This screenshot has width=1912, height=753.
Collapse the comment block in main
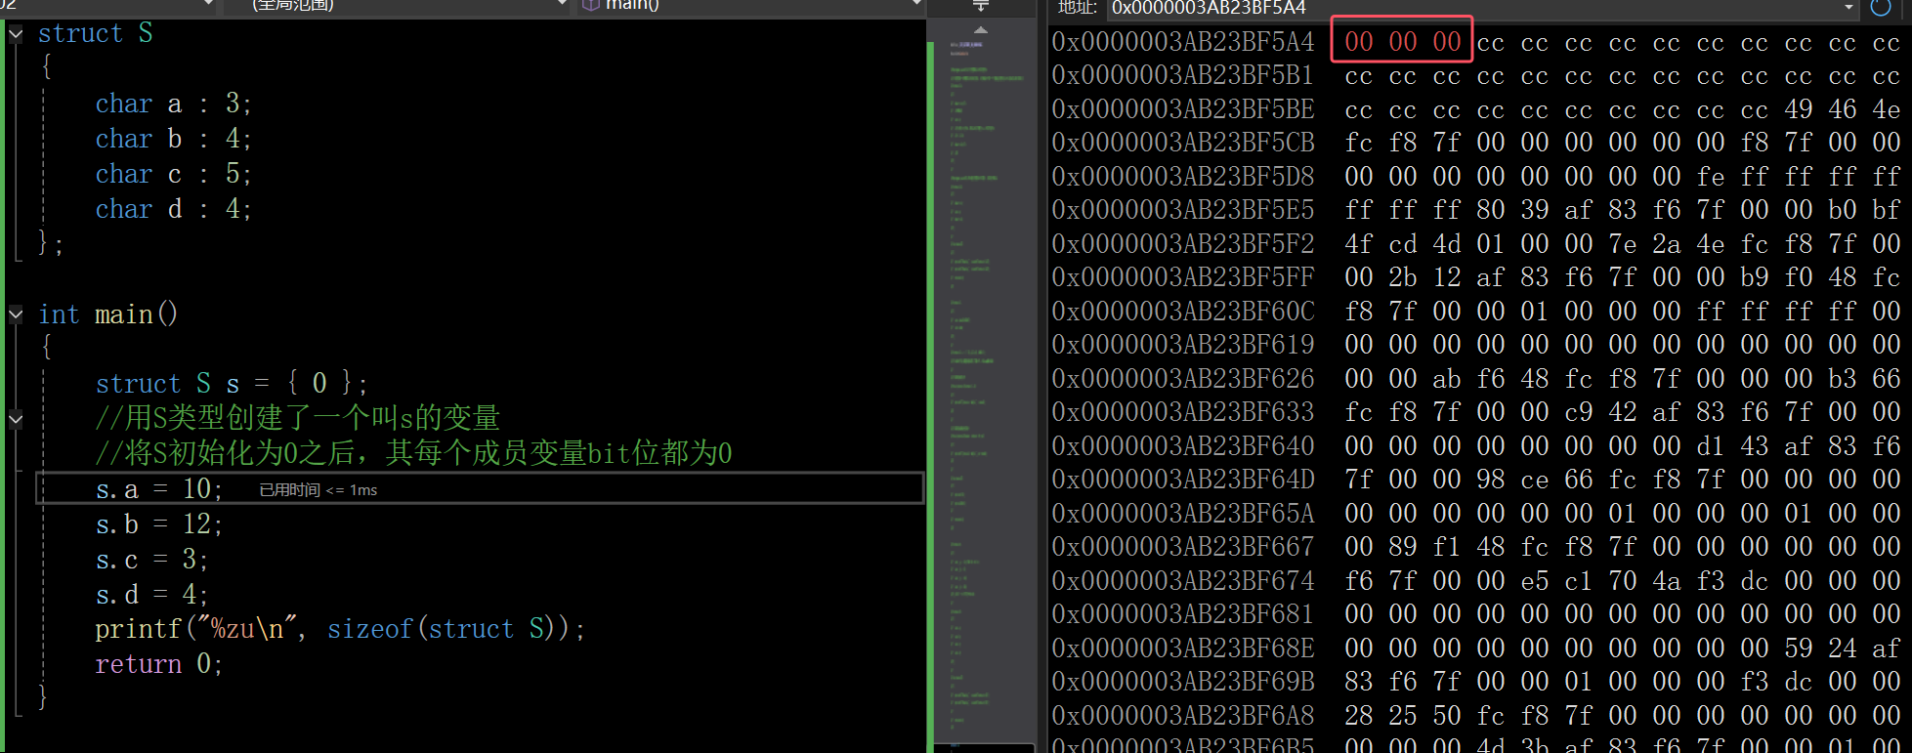16,419
